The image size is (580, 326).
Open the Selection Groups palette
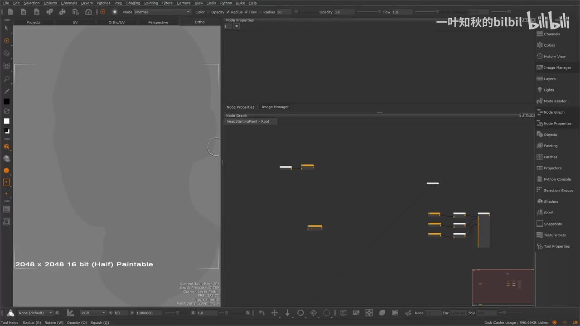pos(557,191)
